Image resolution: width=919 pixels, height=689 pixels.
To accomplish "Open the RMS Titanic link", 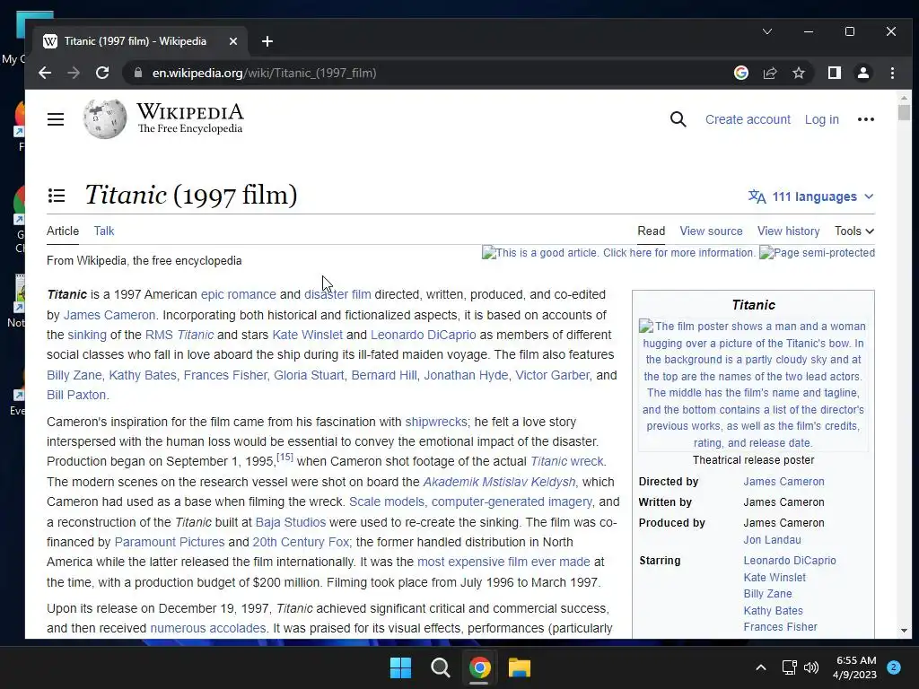I will pos(179,335).
